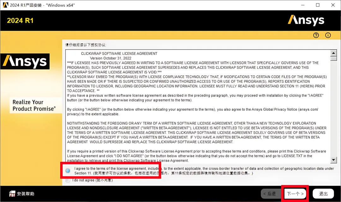341x202 pixels.
Task: Click the 2024 R1 header text
Action: [x=20, y=21]
